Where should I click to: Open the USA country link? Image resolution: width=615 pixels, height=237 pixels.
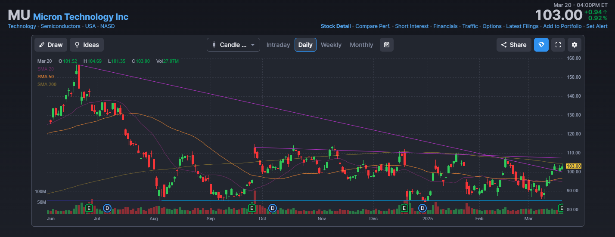pos(90,26)
